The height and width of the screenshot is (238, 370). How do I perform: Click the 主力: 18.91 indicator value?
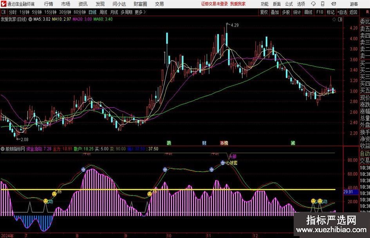point(62,149)
